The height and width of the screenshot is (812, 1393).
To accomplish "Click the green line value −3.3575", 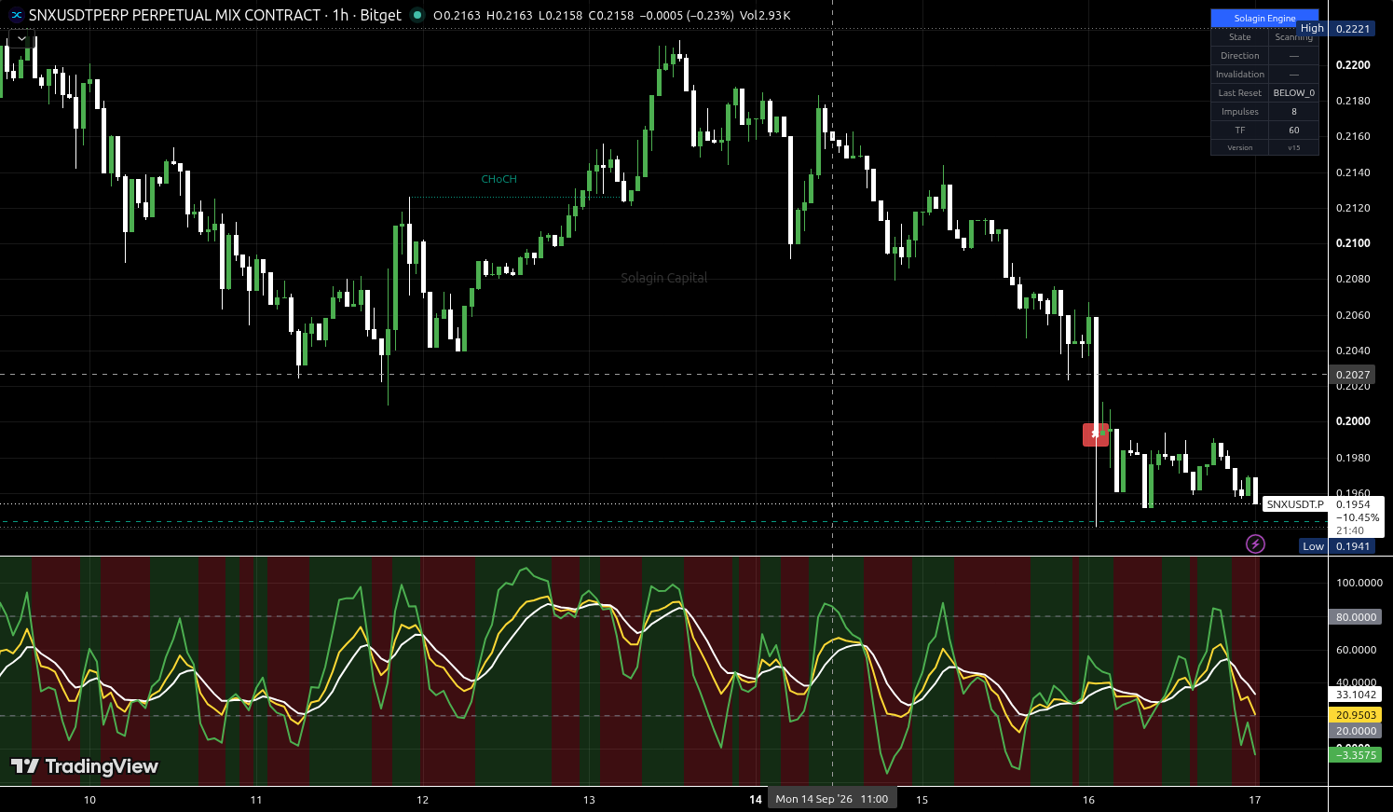I will [x=1355, y=754].
